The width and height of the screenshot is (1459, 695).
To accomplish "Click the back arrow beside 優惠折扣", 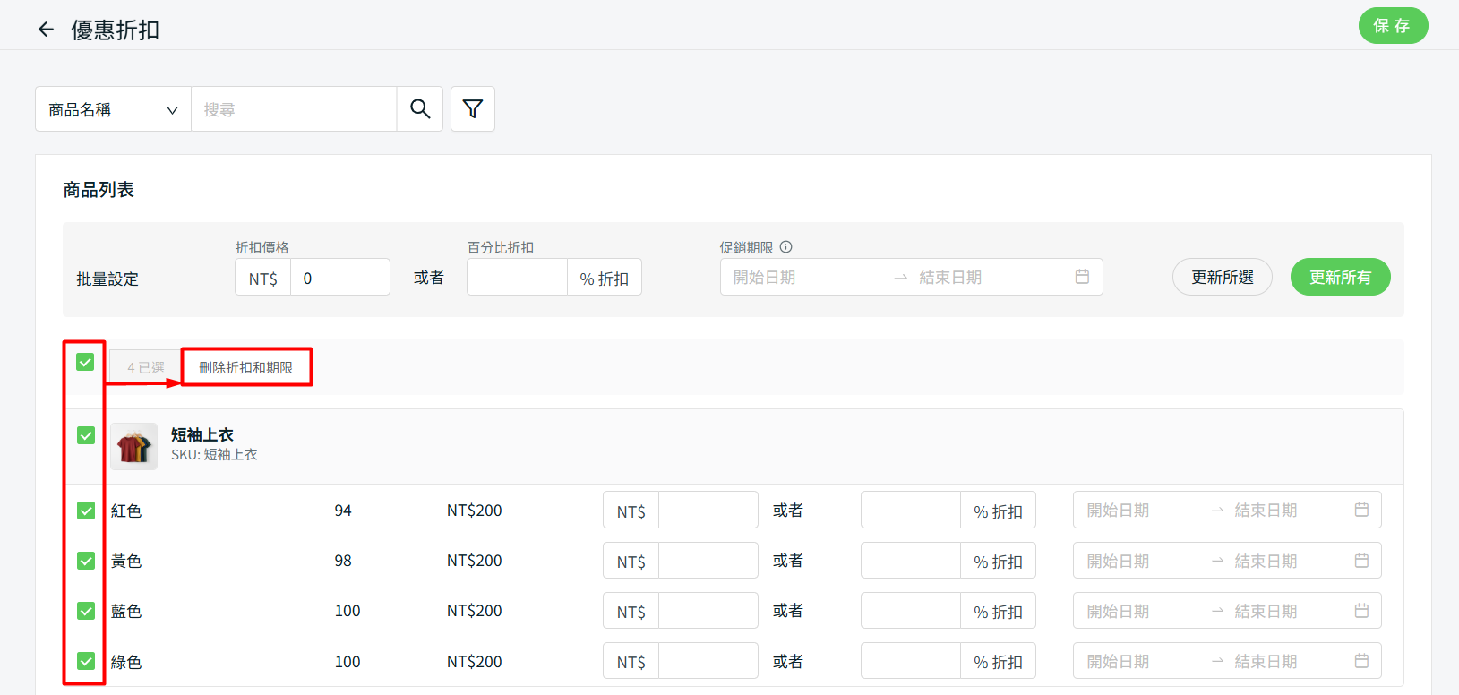I will pos(46,30).
